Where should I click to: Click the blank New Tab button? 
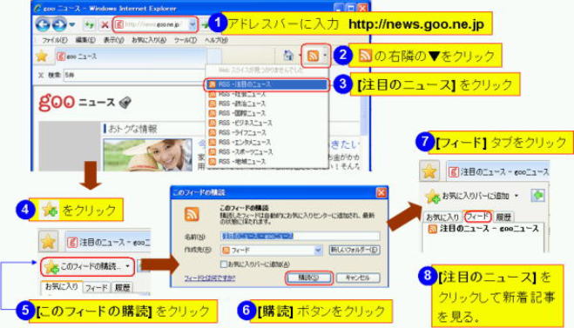(x=214, y=57)
